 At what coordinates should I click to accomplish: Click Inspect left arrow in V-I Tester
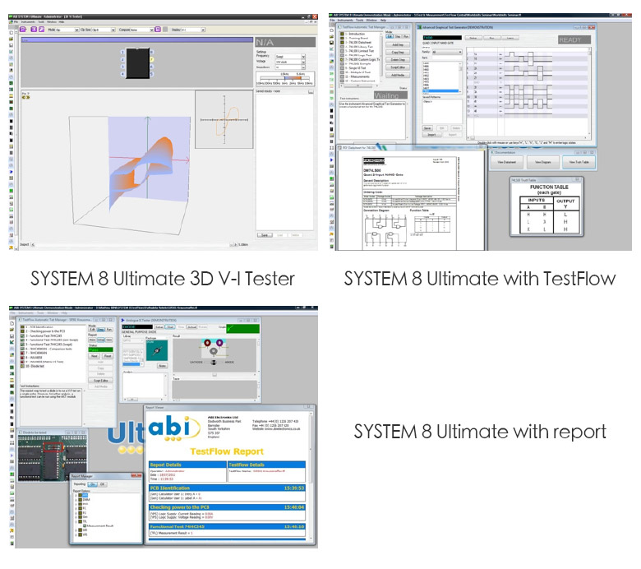(33, 244)
